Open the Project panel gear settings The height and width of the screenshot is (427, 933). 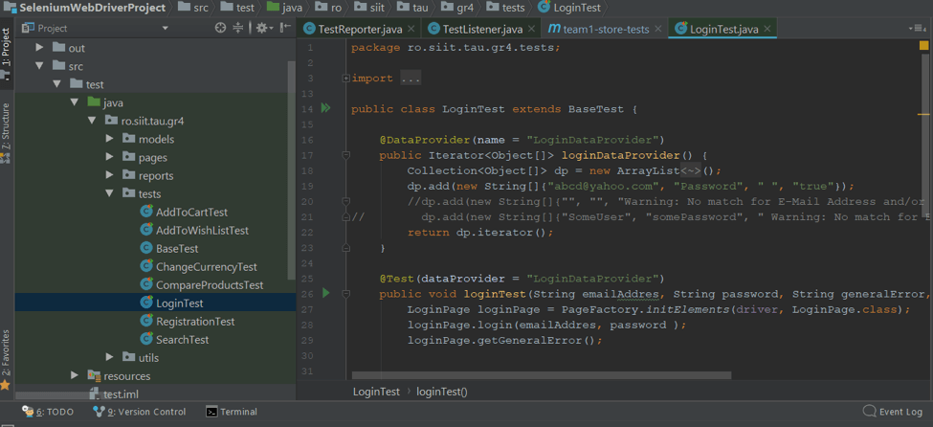click(261, 29)
